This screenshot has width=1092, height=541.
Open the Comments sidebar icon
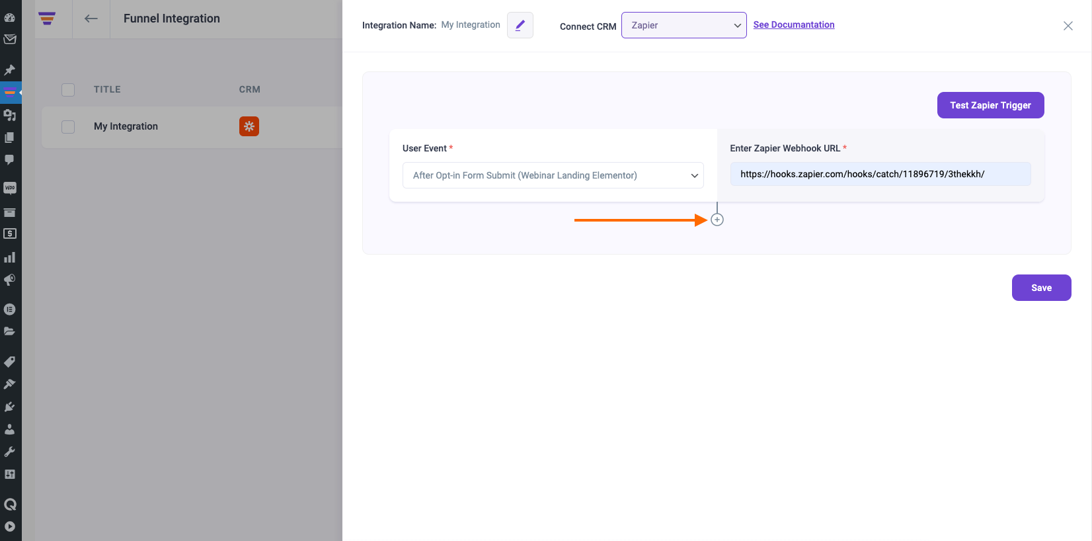pos(10,160)
